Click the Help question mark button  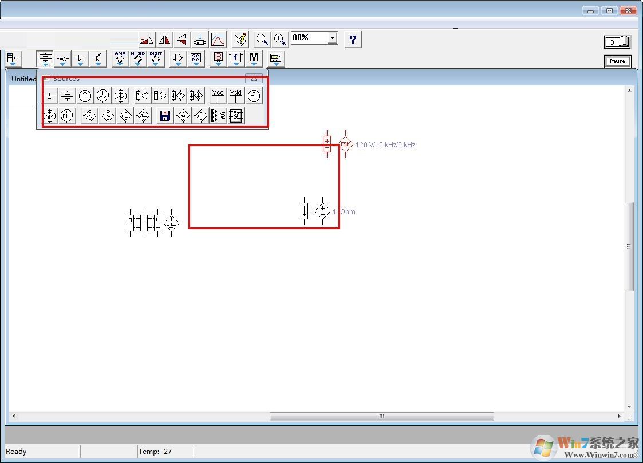coord(353,39)
